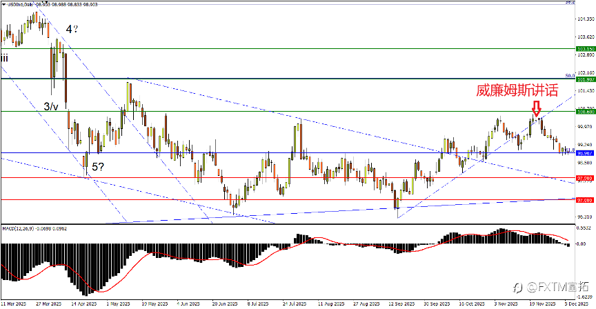
Task: Click the 3 Nov 2025 date on the time axis
Action: (x=506, y=303)
